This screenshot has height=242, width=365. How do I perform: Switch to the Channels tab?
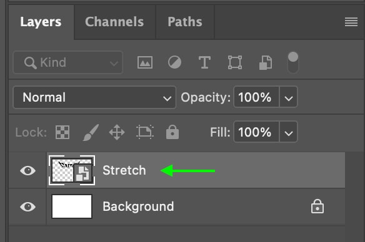[114, 22]
